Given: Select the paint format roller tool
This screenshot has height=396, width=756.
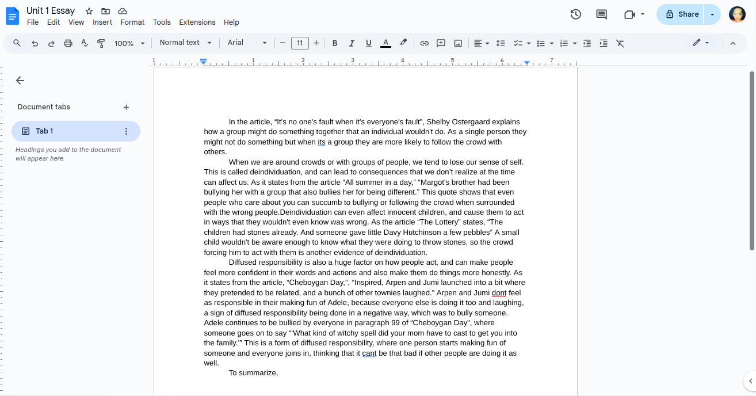Looking at the screenshot, I should (101, 43).
